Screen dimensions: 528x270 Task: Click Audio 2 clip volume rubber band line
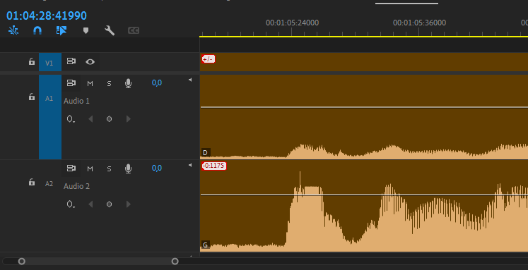[364, 195]
